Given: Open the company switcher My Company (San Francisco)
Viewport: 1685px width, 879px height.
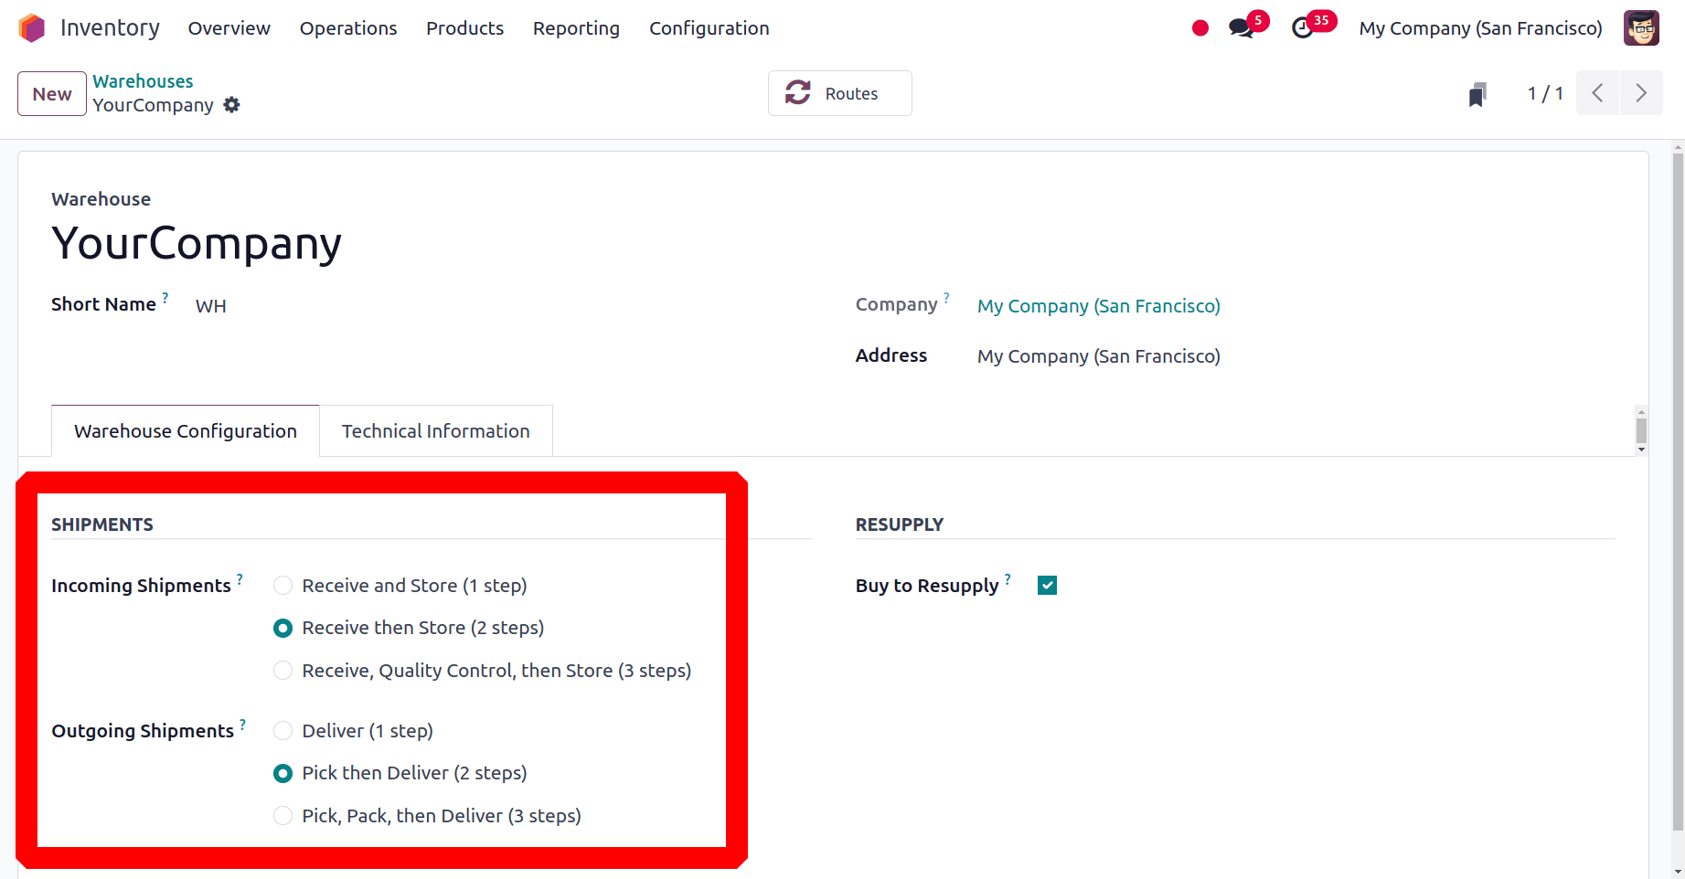Looking at the screenshot, I should click(1480, 28).
